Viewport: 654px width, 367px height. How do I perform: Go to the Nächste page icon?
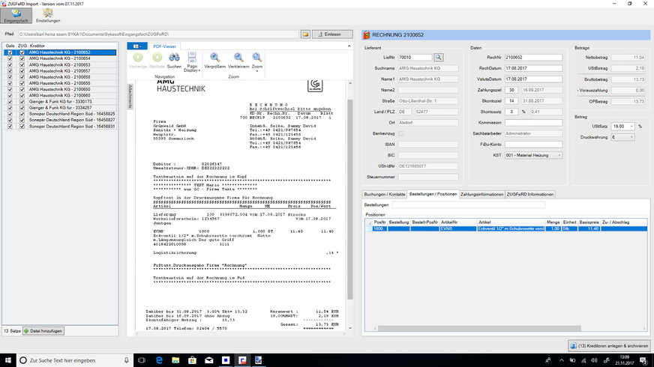[157, 57]
